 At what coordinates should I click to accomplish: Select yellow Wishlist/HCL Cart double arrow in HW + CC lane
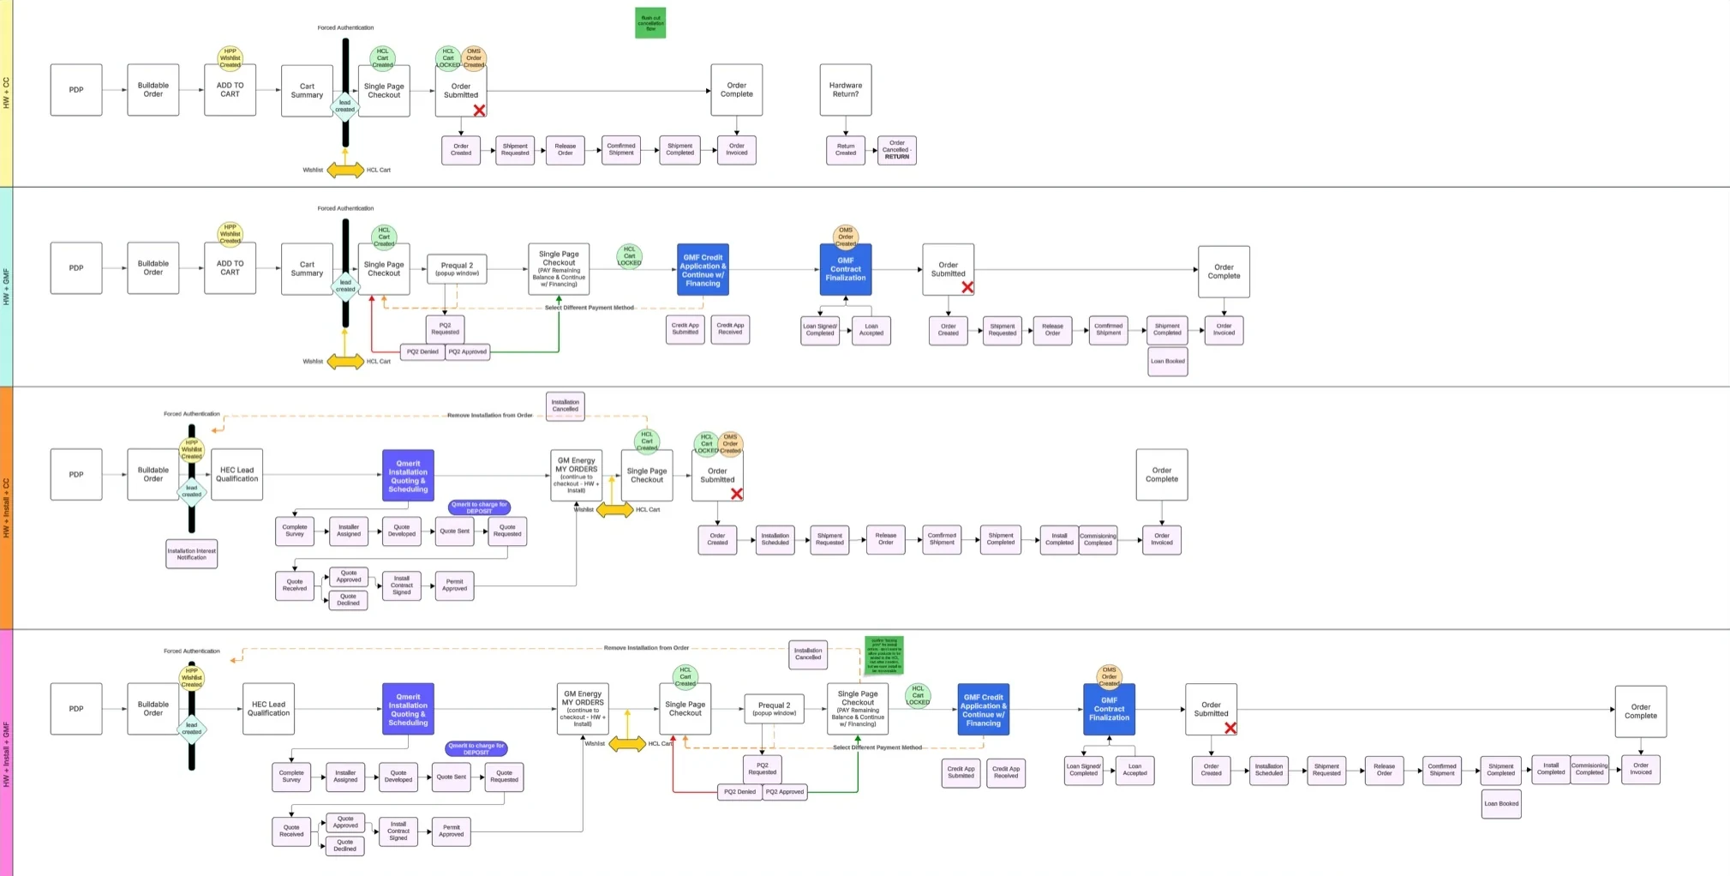point(345,171)
